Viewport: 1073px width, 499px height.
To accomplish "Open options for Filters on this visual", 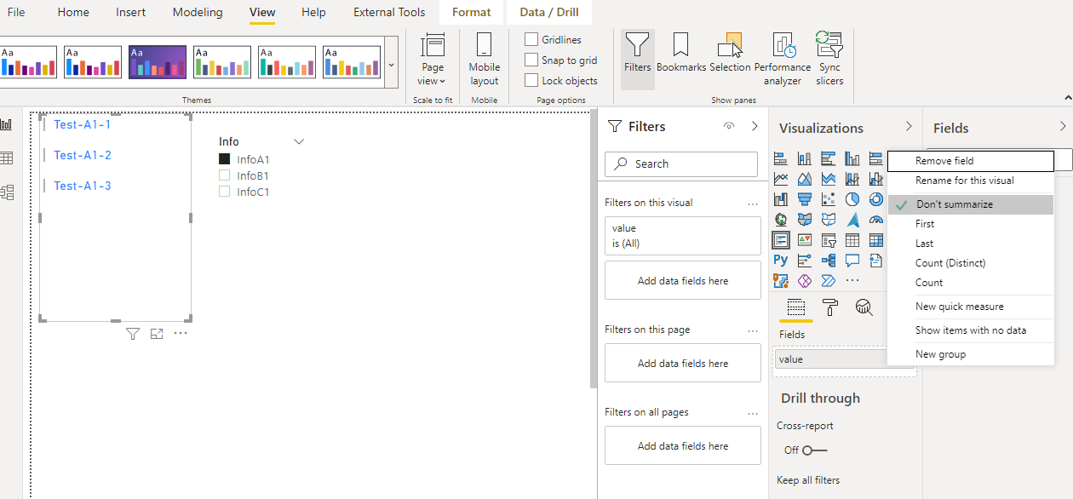I will point(752,204).
